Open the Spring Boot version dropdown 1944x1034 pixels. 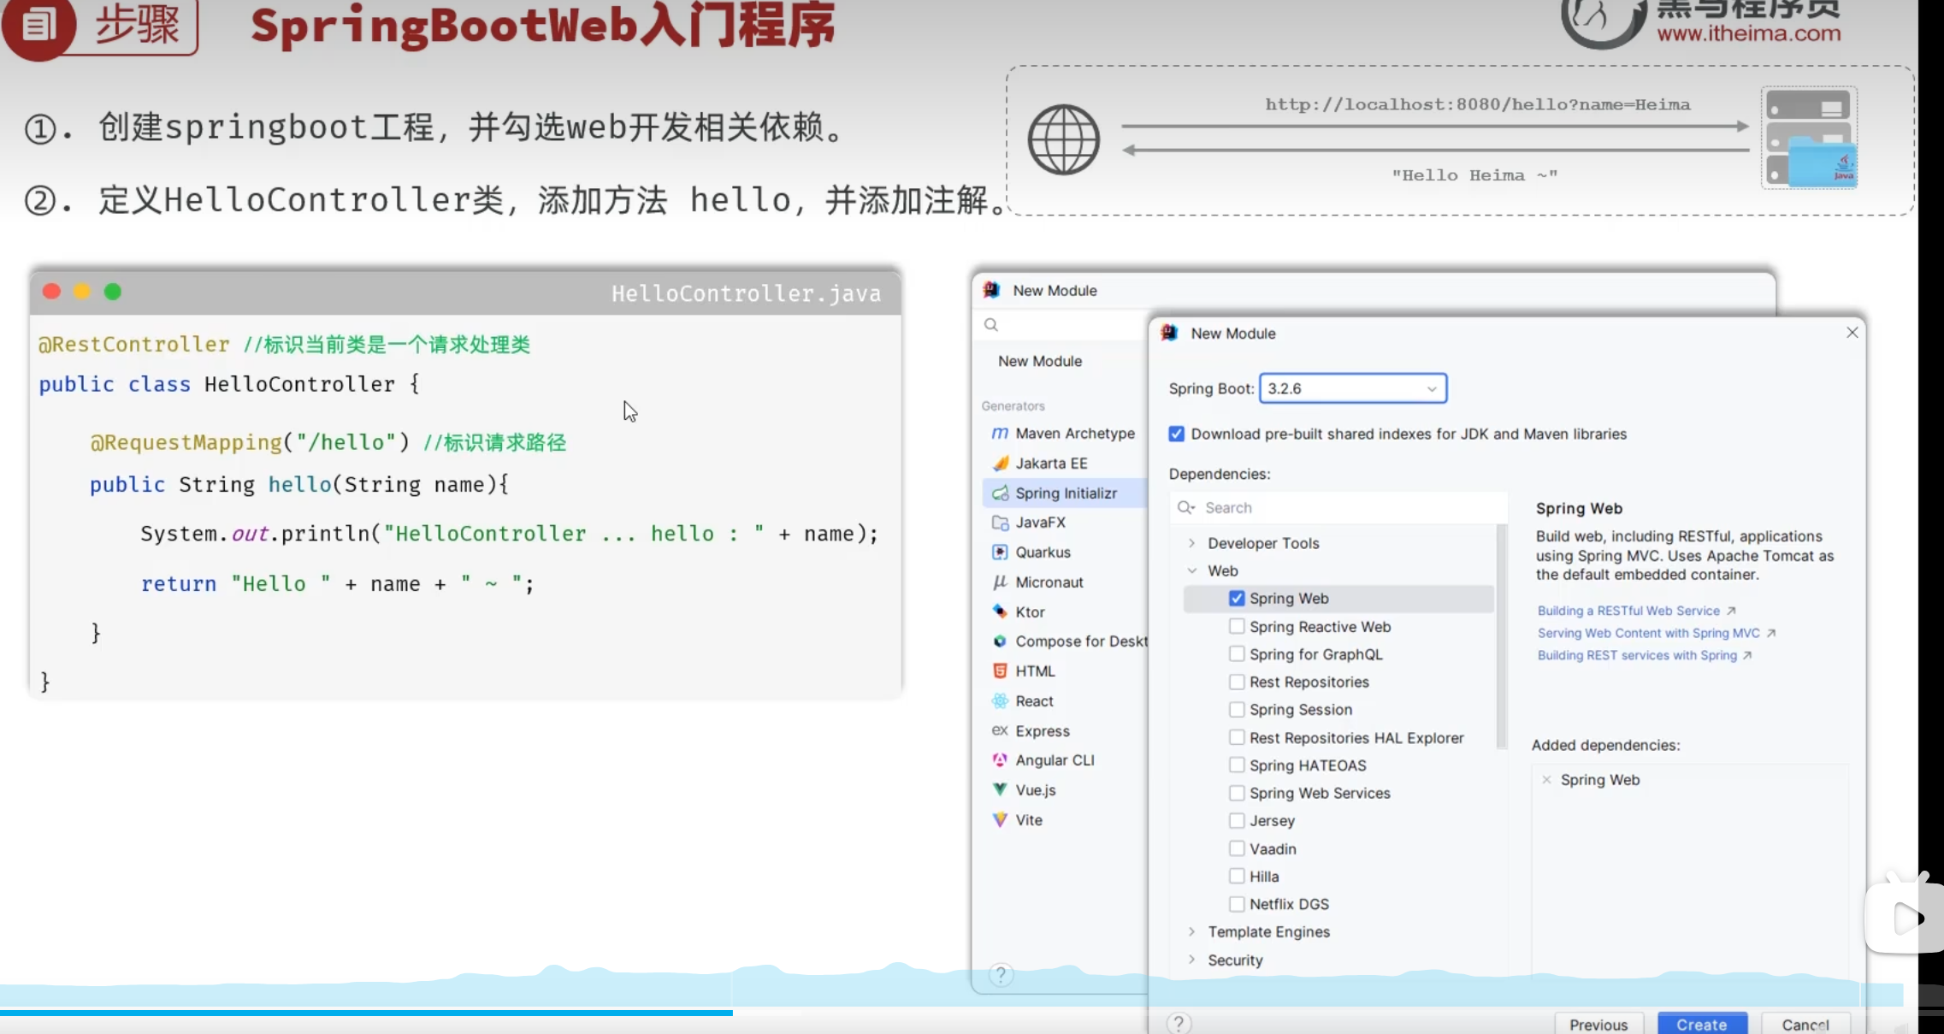1352,388
